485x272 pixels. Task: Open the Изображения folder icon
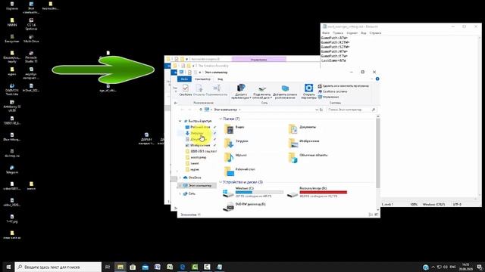coord(293,143)
